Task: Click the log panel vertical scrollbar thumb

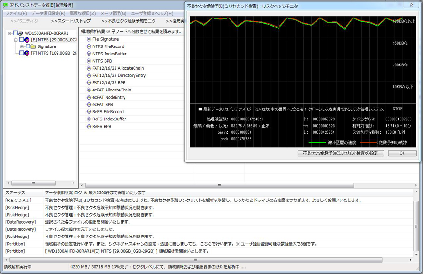Action: point(416,226)
